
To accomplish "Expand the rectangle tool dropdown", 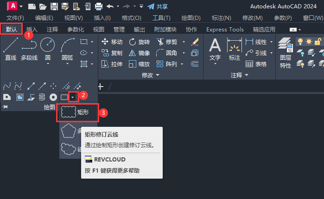I will pos(92,42).
